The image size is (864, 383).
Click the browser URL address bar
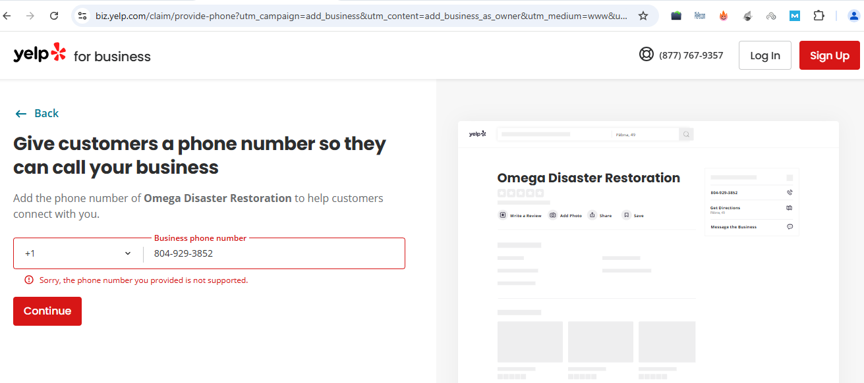coord(361,16)
